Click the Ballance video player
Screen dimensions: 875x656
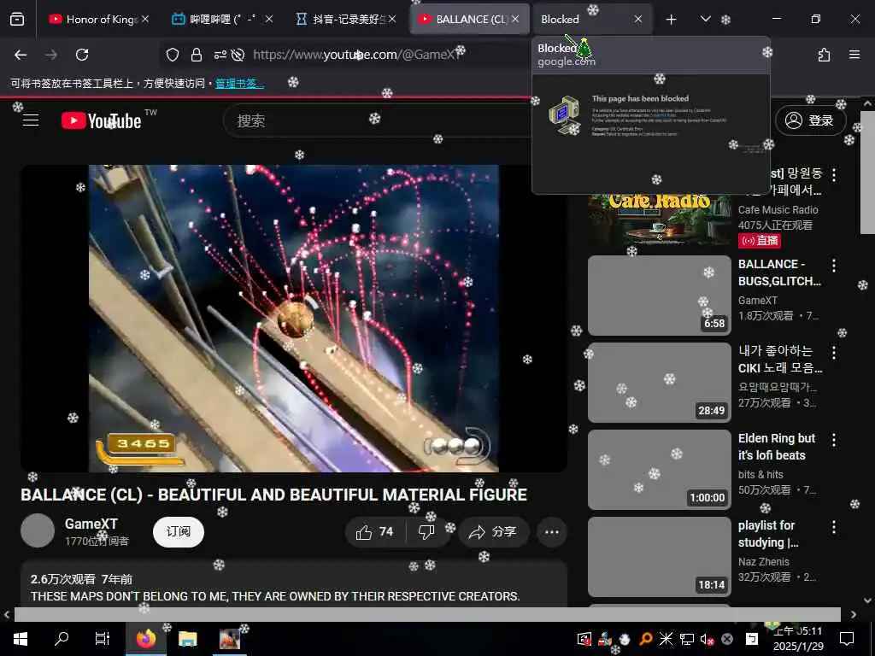pyautogui.click(x=294, y=318)
